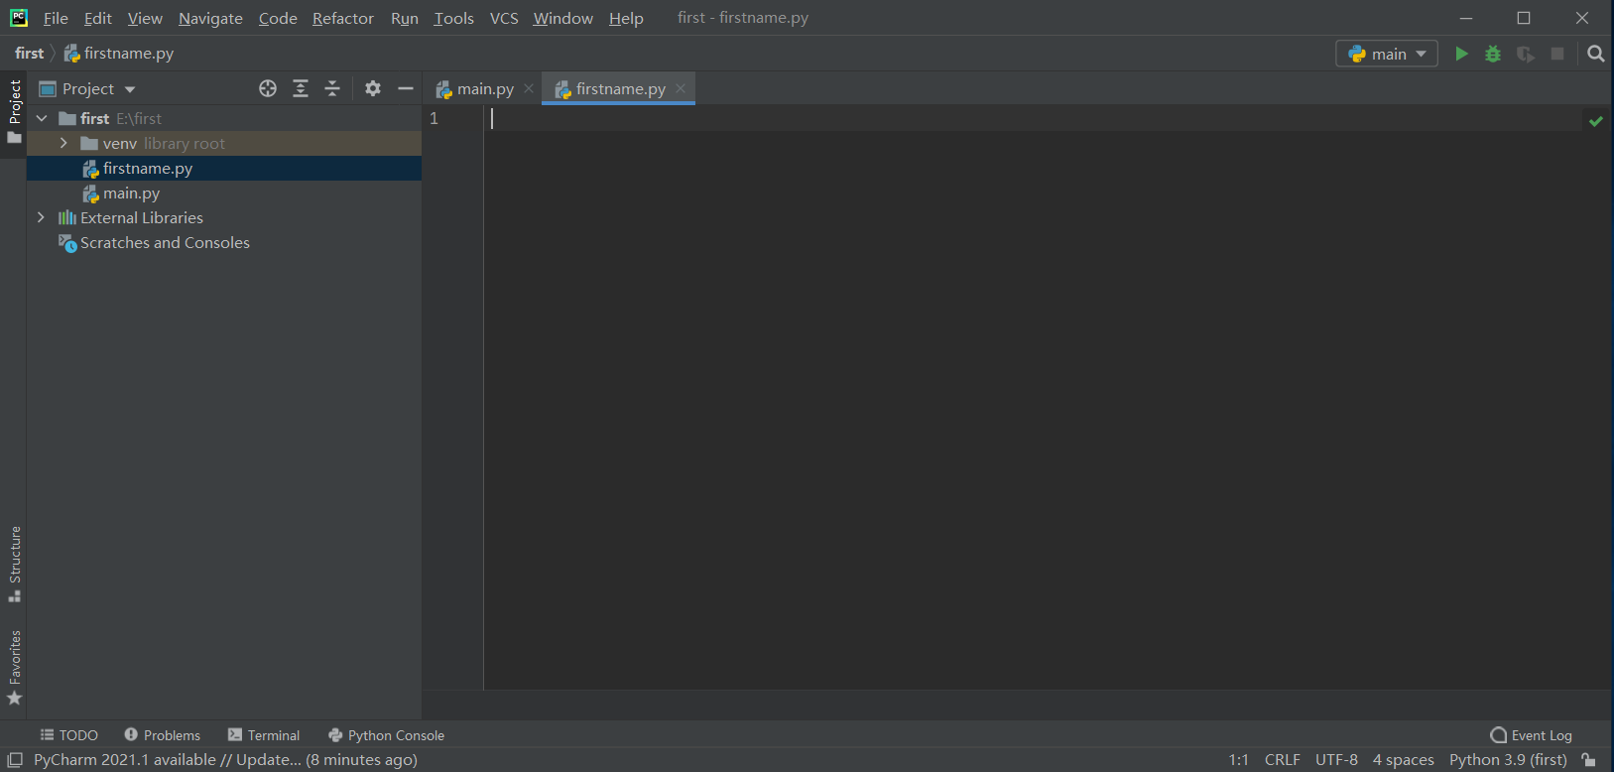The height and width of the screenshot is (772, 1614).
Task: Open the Run menu
Action: [405, 18]
